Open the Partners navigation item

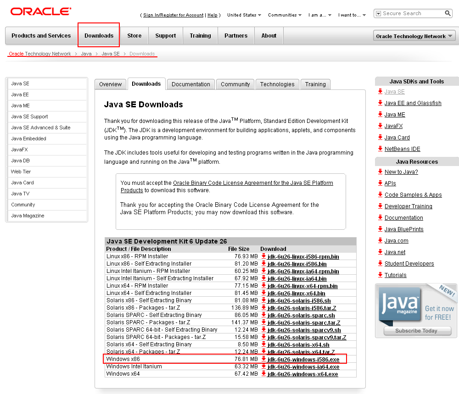click(x=236, y=36)
